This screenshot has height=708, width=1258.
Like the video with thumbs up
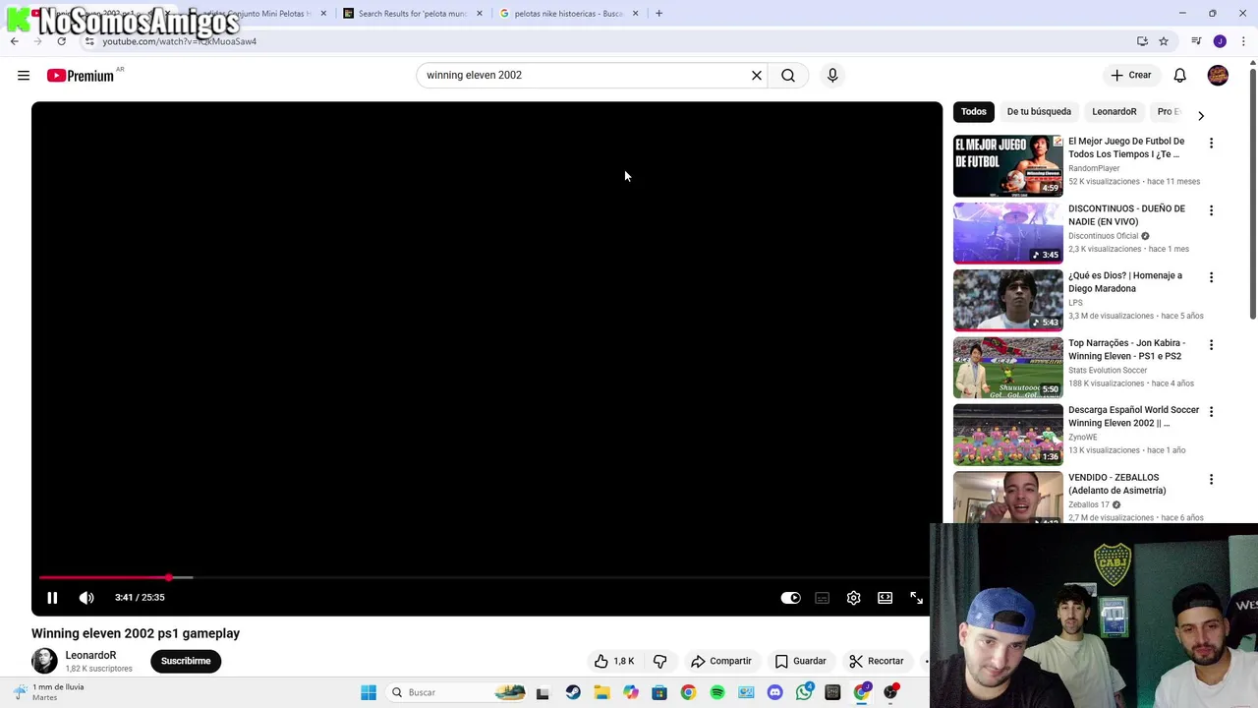pos(614,661)
